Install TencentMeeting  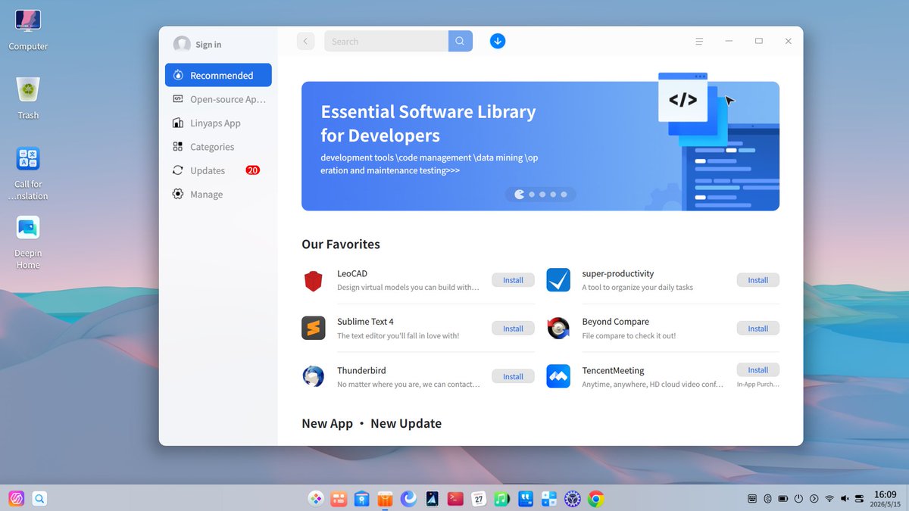(758, 370)
